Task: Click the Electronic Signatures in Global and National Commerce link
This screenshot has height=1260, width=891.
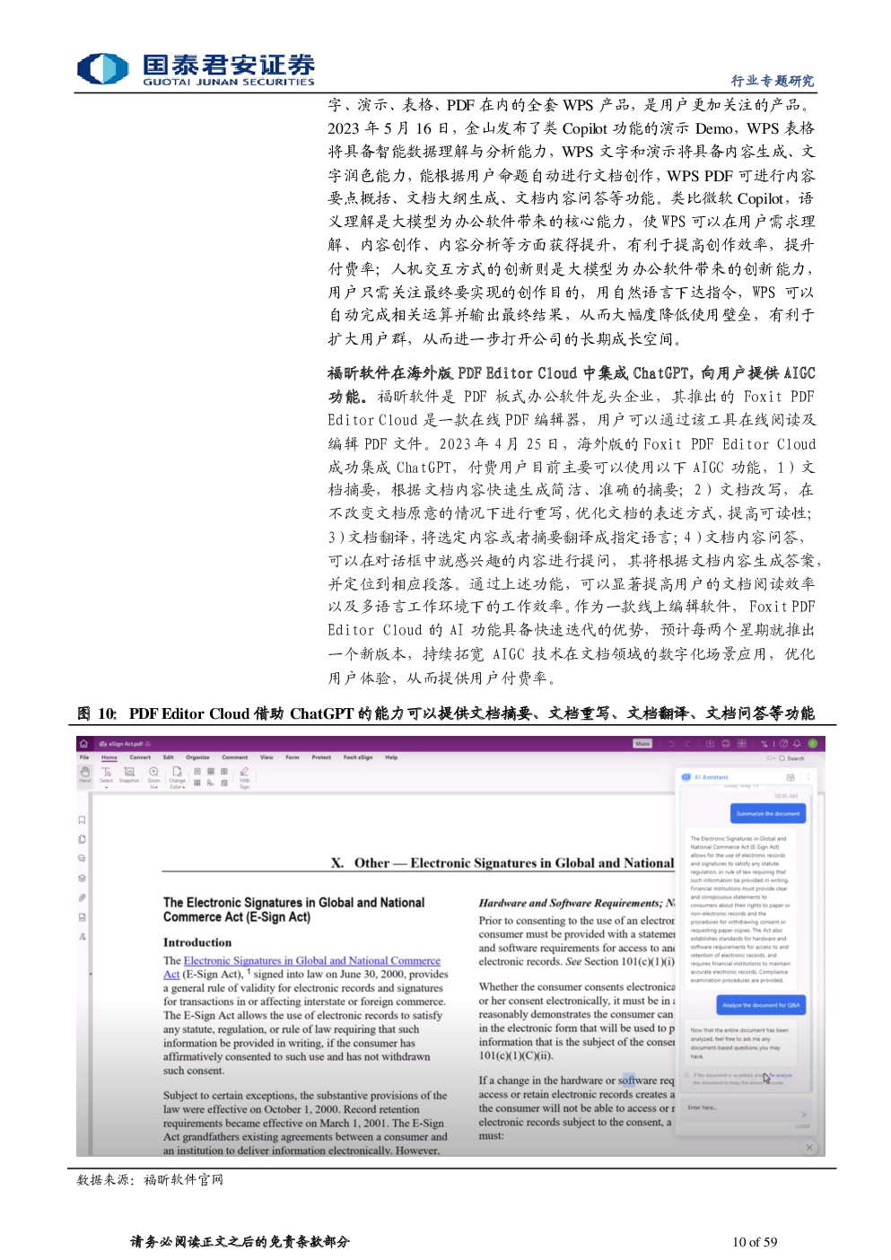Action: [x=312, y=960]
